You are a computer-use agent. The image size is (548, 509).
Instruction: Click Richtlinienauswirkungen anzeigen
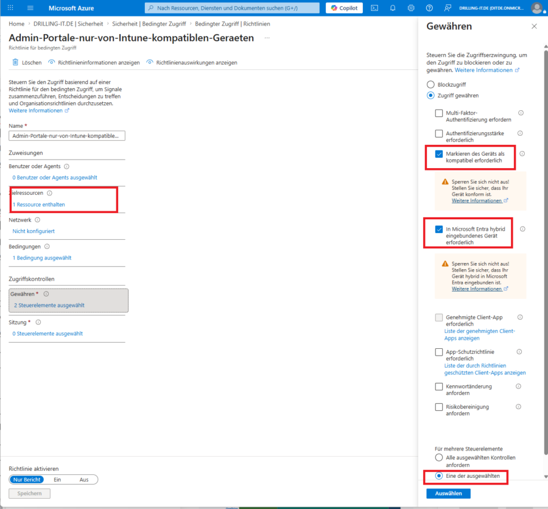click(192, 62)
